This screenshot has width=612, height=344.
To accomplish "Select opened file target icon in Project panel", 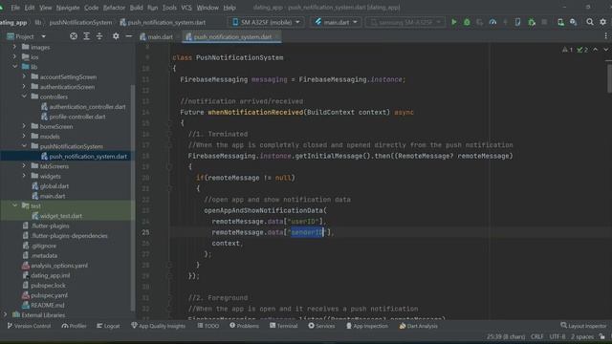I will pyautogui.click(x=74, y=36).
